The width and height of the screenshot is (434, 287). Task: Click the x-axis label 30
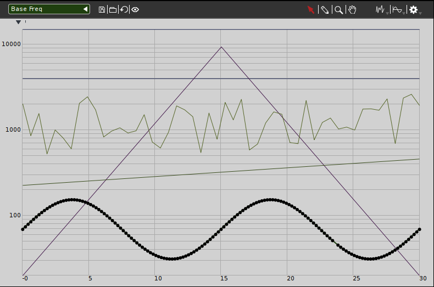click(x=422, y=278)
